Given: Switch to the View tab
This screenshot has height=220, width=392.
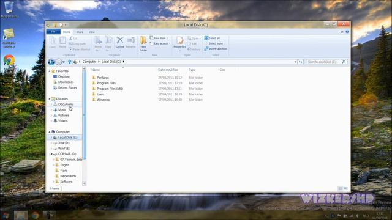Looking at the screenshot, I should (x=92, y=32).
